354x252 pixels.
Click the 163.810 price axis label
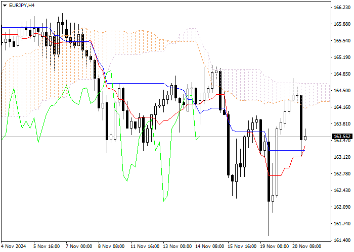pyautogui.click(x=342, y=124)
